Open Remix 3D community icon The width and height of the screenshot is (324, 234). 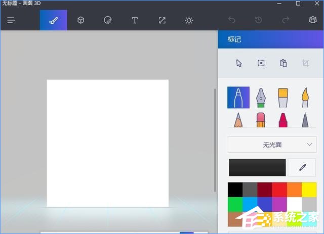coord(312,20)
